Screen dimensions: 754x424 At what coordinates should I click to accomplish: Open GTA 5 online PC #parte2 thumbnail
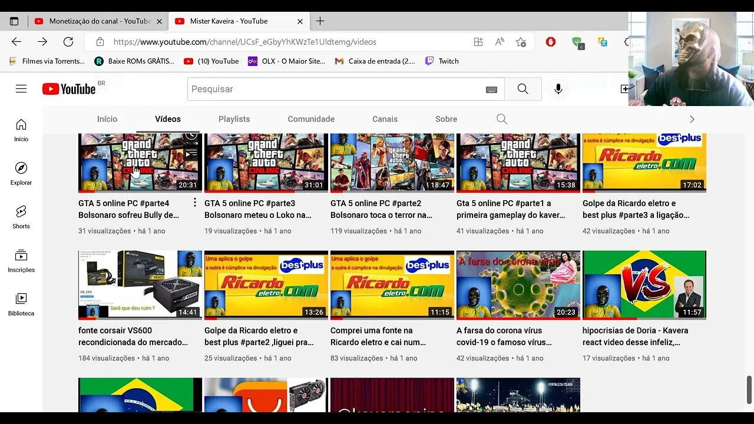pyautogui.click(x=392, y=163)
